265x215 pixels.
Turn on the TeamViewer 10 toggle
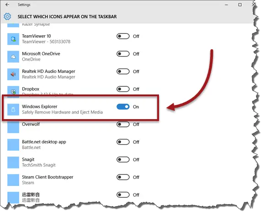point(123,36)
